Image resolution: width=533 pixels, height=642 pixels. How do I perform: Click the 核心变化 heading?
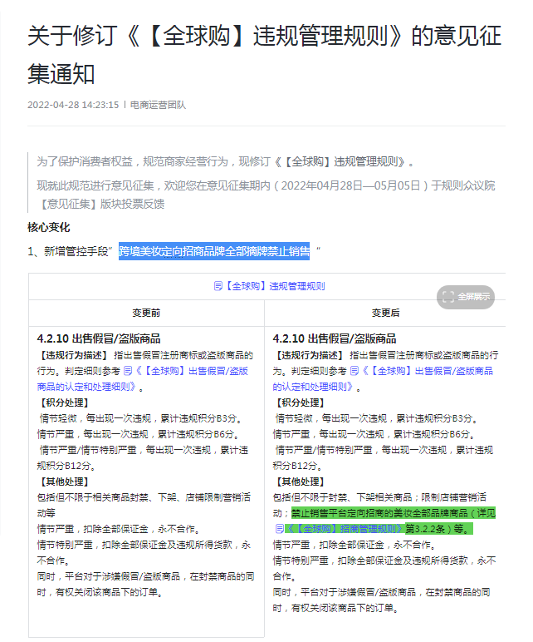[49, 227]
